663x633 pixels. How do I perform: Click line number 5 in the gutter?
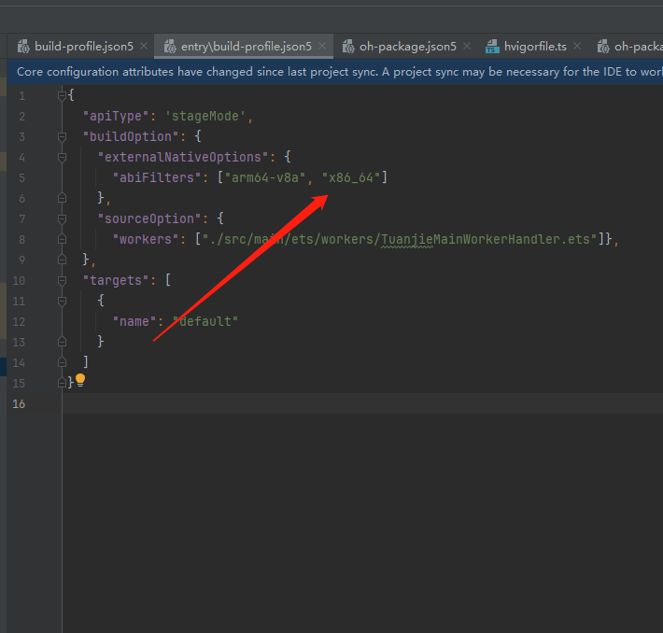22,178
